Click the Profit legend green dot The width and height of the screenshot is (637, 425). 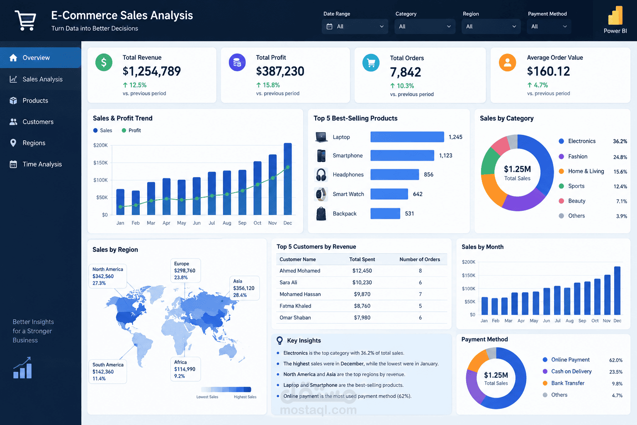tap(124, 130)
